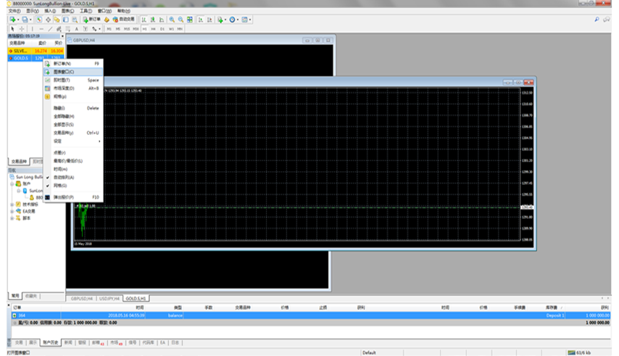Expand the 设定 (Sets) submenu arrow
This screenshot has height=356, width=619.
click(x=99, y=141)
